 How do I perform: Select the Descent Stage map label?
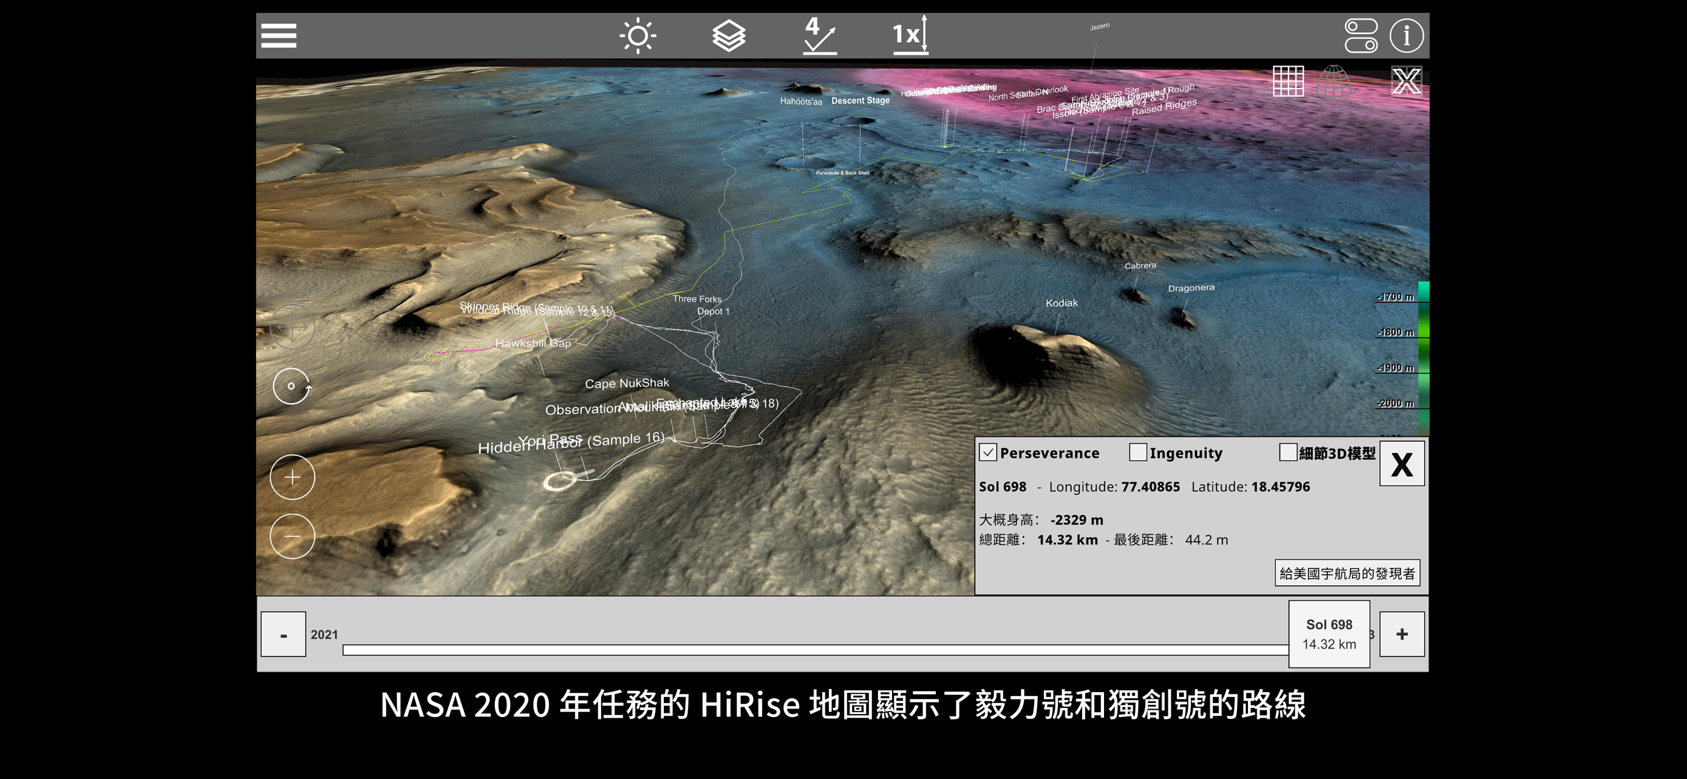click(x=860, y=101)
